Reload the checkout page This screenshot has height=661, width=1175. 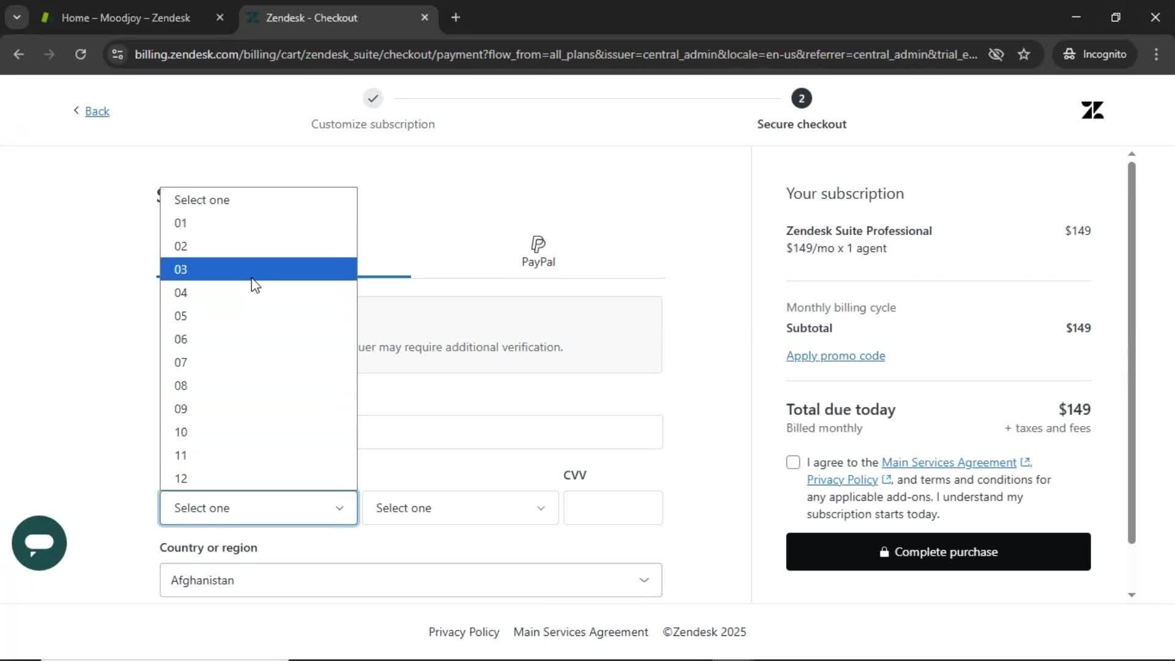(x=80, y=54)
